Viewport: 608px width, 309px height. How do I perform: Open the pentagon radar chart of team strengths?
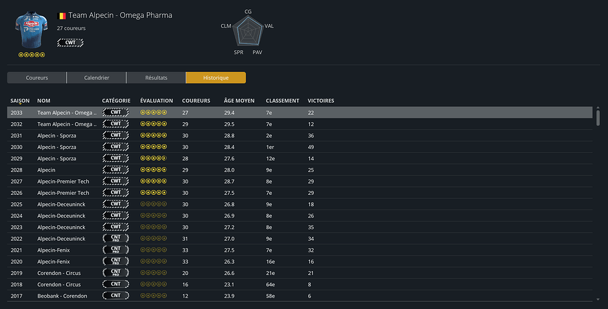click(248, 32)
